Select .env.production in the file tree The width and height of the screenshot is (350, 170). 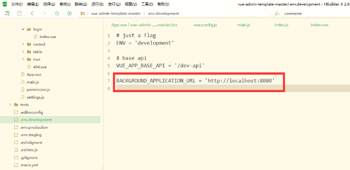pyautogui.click(x=34, y=127)
